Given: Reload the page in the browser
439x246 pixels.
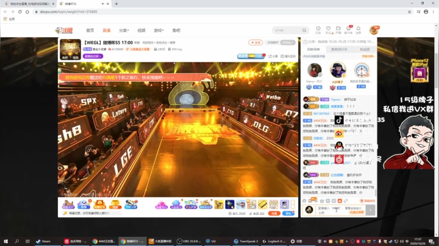Looking at the screenshot, I should click(20, 12).
